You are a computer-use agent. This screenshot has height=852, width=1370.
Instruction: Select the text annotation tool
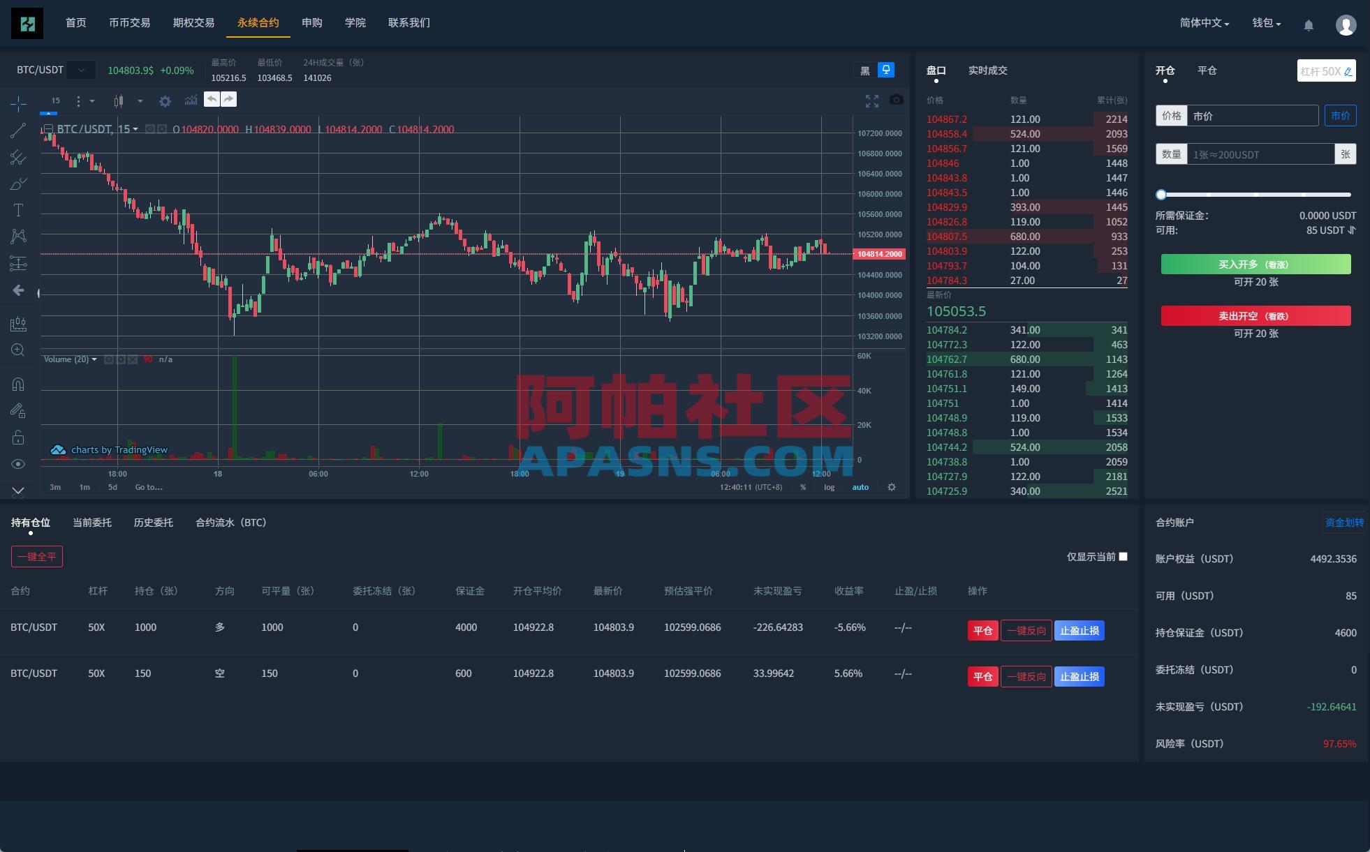[18, 209]
